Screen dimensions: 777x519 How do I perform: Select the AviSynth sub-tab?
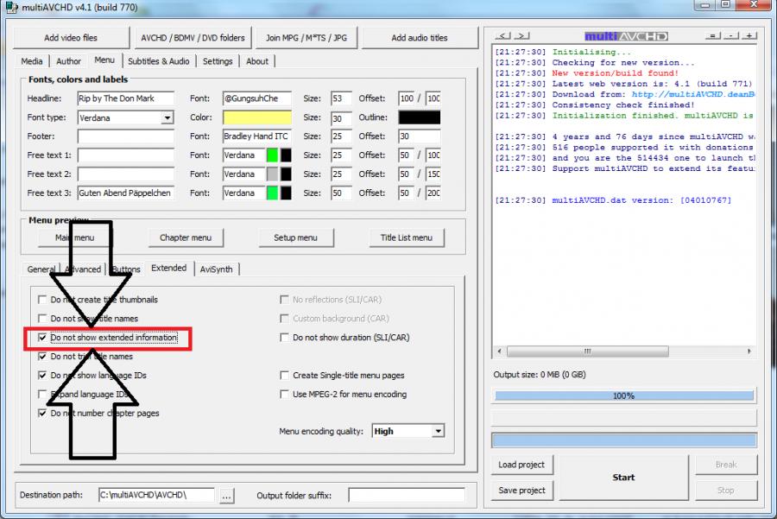pyautogui.click(x=216, y=269)
